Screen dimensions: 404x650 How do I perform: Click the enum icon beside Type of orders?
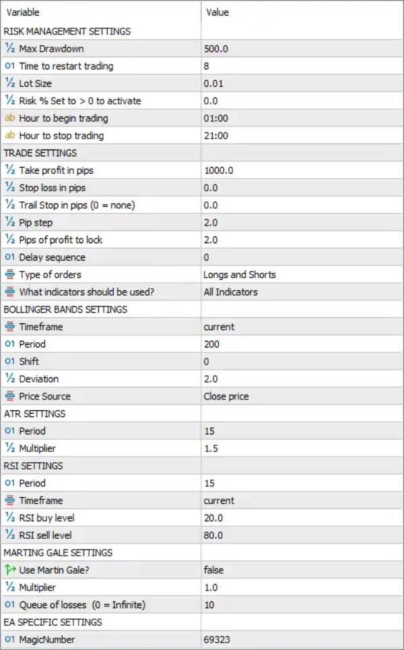(x=10, y=274)
